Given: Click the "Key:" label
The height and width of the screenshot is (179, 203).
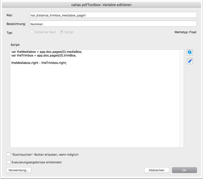Looking at the screenshot, I should tap(10, 15).
